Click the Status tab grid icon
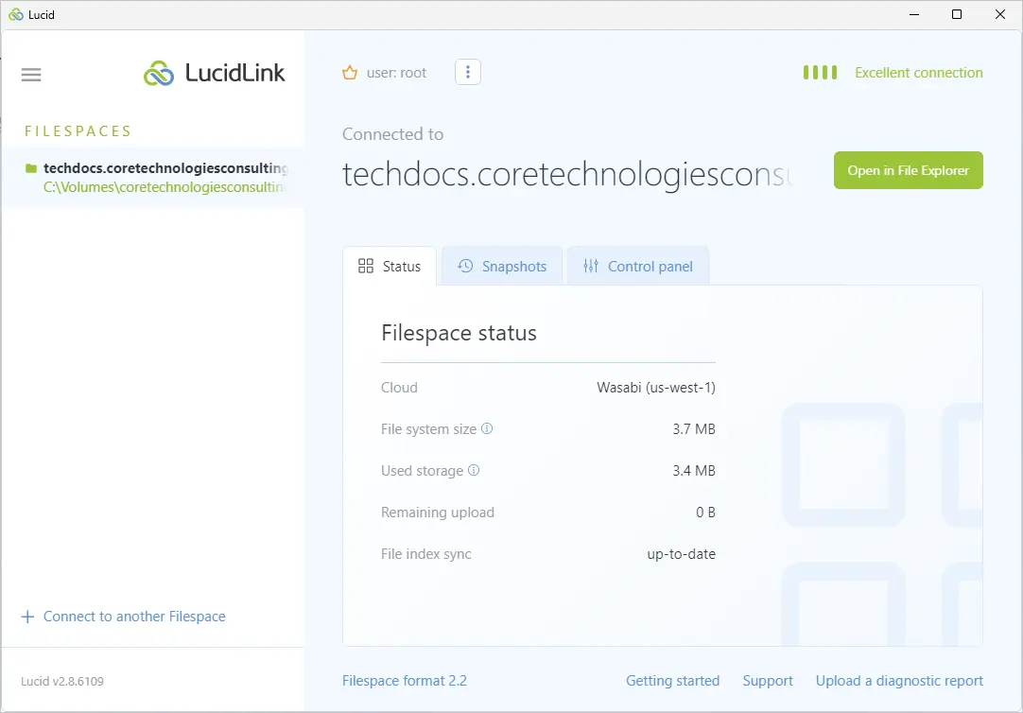The width and height of the screenshot is (1023, 713). click(366, 266)
